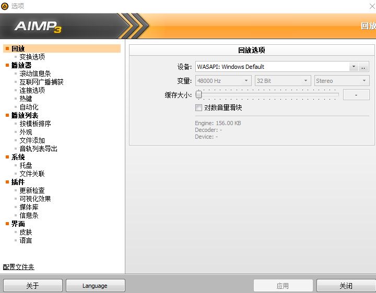Open 滚动信息条 settings
Image resolution: width=376 pixels, height=293 pixels.
click(36, 74)
